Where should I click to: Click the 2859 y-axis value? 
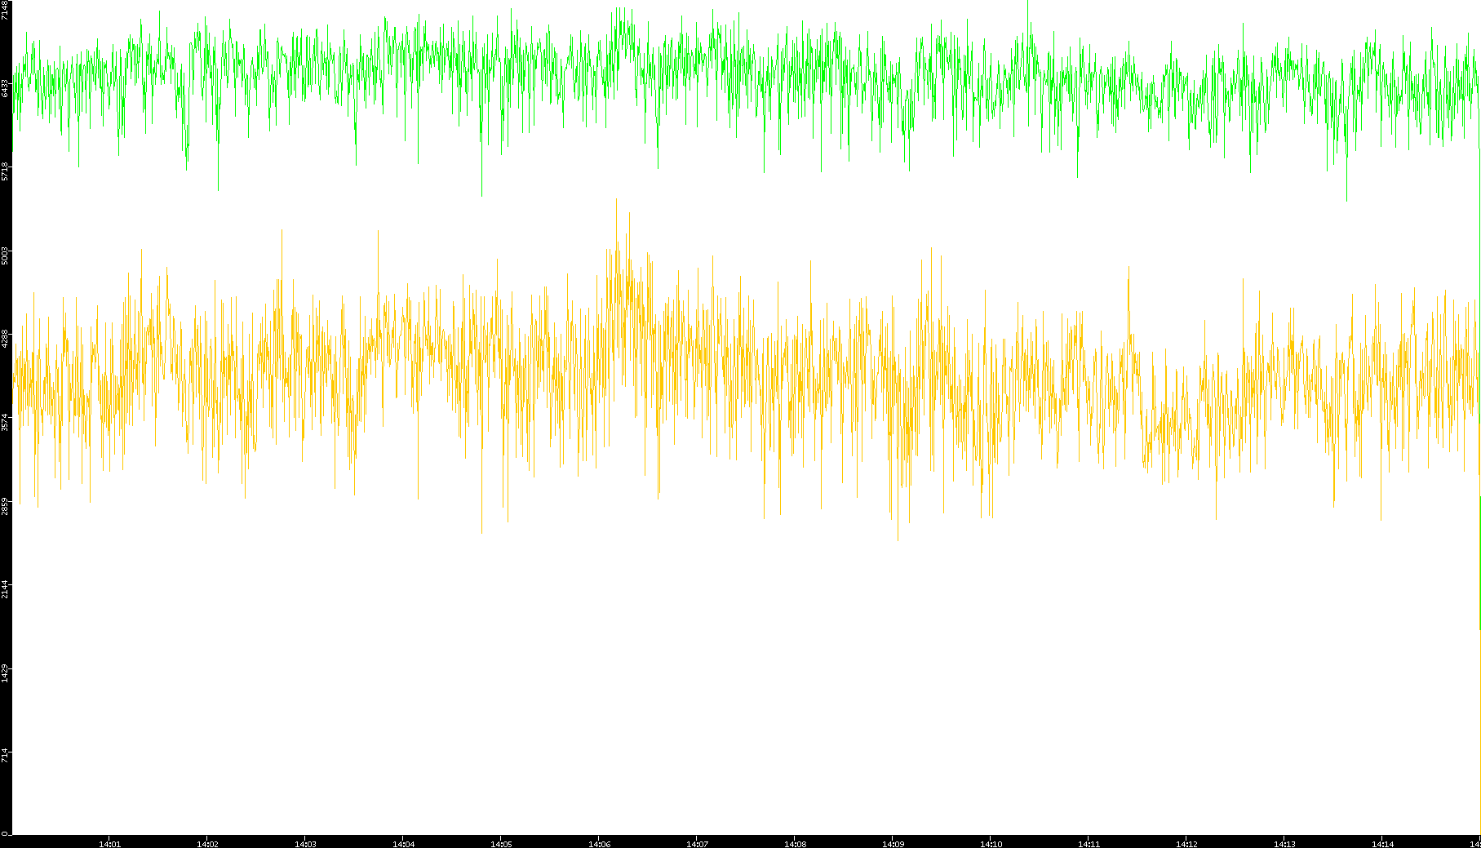tap(6, 507)
